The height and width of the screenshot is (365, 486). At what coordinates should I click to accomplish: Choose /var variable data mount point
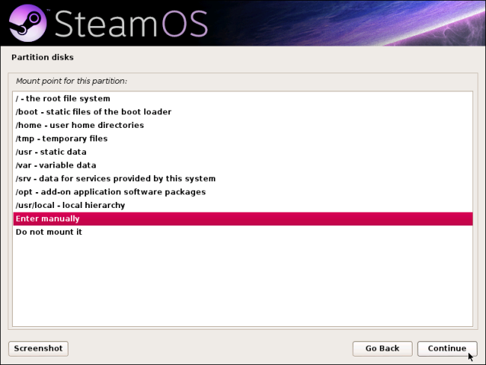pyautogui.click(x=243, y=165)
